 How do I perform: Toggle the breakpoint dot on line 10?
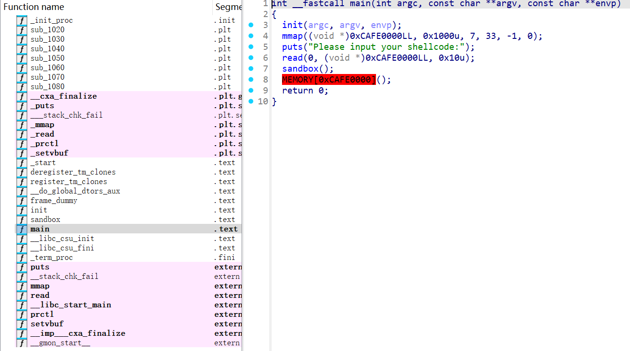pyautogui.click(x=251, y=101)
